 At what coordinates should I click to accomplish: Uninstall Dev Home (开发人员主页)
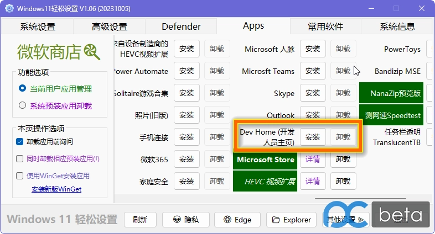[x=343, y=137]
